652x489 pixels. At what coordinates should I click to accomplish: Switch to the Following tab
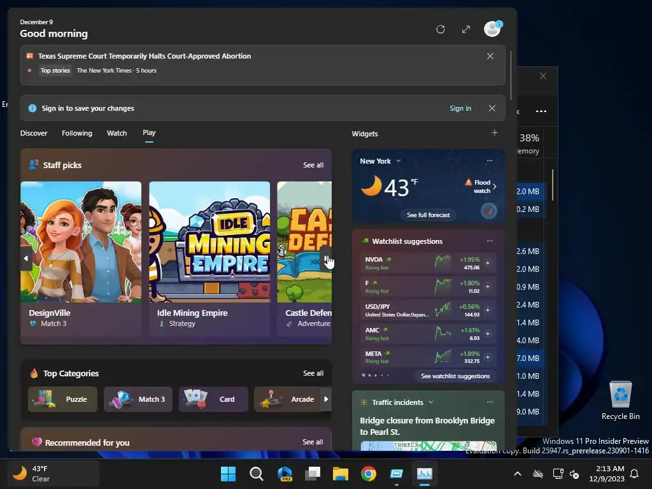[77, 133]
